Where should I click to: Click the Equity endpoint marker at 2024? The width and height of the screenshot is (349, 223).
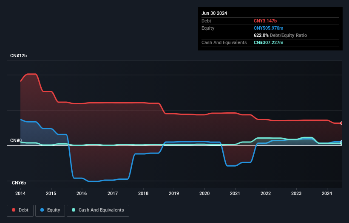pyautogui.click(x=342, y=142)
